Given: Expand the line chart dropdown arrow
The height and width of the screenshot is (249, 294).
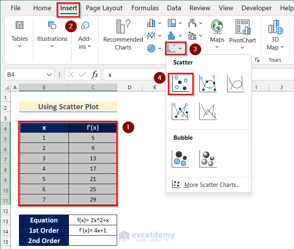Looking at the screenshot, I should click(x=159, y=36).
